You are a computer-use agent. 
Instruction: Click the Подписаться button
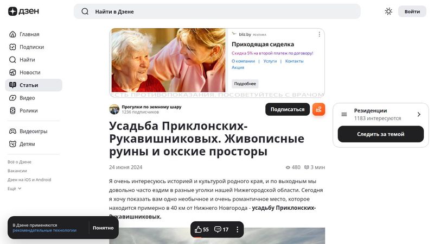coord(288,109)
